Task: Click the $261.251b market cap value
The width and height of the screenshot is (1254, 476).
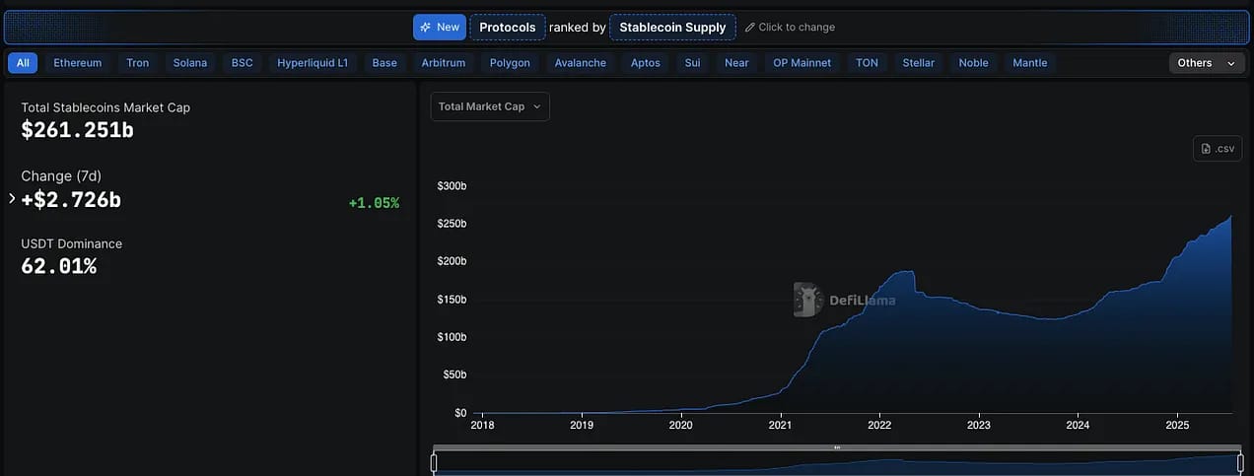Action: (77, 129)
